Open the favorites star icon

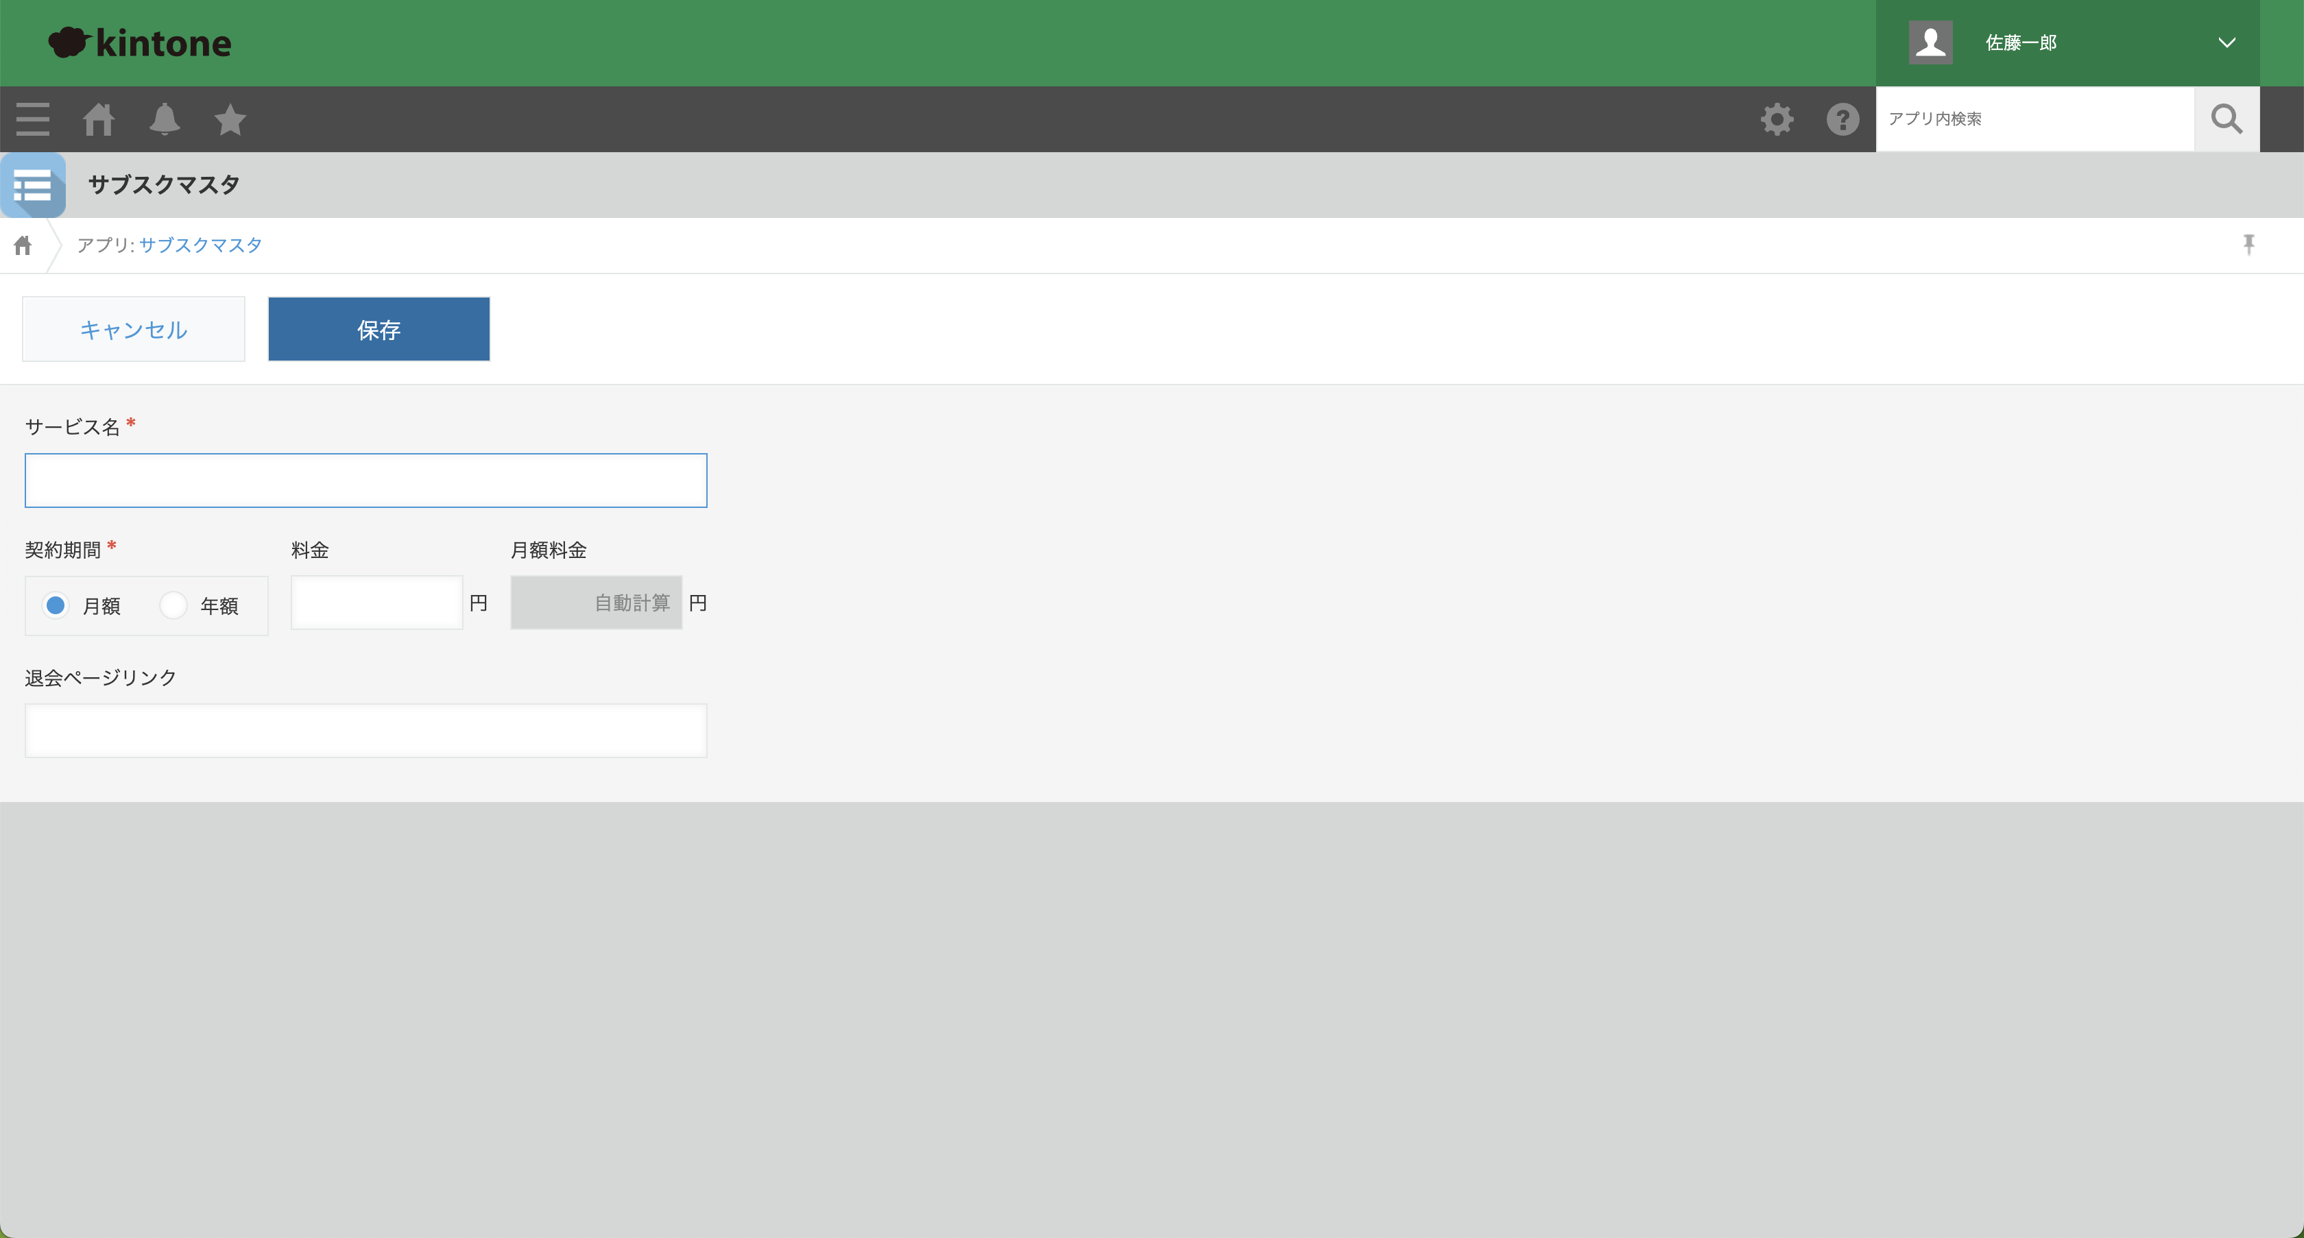click(x=230, y=119)
